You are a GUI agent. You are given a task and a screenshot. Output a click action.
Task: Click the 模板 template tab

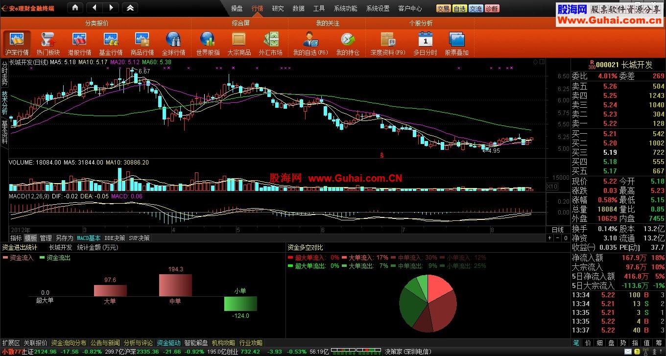click(x=31, y=238)
